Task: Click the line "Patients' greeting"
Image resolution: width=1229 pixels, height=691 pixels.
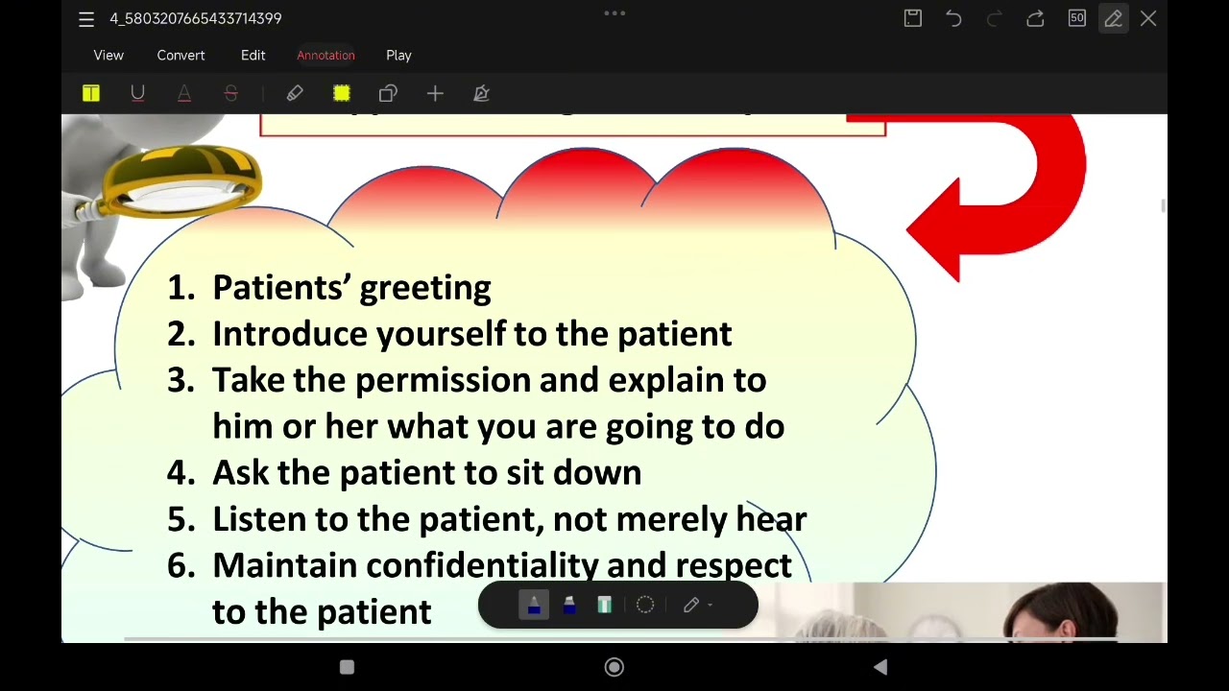Action: click(351, 287)
